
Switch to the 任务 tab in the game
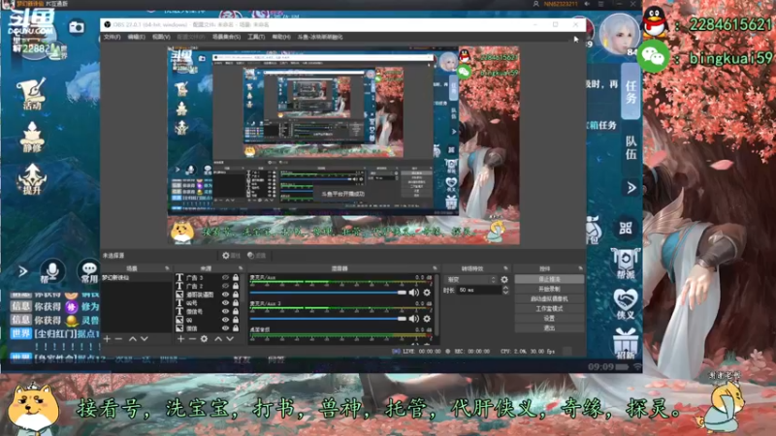point(630,92)
